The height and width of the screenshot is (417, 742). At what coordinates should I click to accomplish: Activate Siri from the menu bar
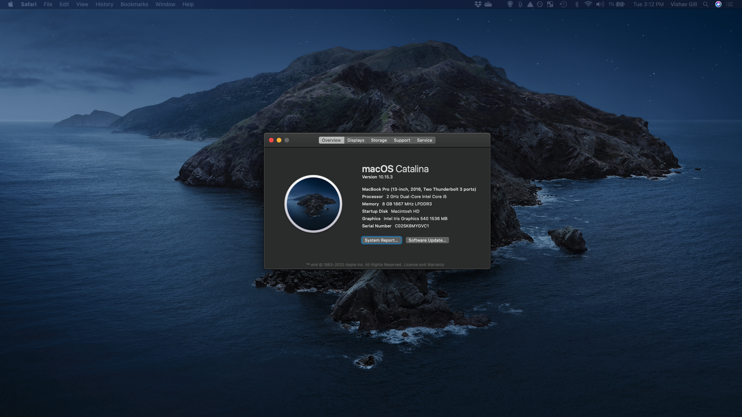718,4
